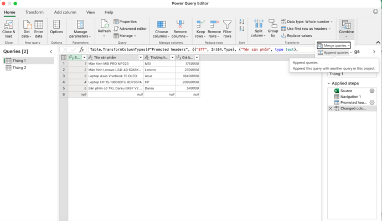
Task: Open the Manage dropdown
Action: (x=125, y=36)
